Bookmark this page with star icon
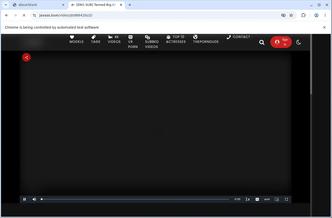Image resolution: width=332 pixels, height=218 pixels. point(291,15)
